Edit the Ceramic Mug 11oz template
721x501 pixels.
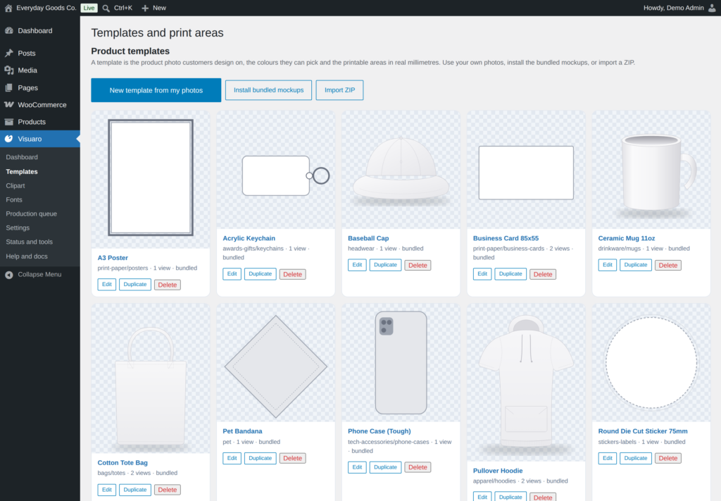pyautogui.click(x=608, y=264)
